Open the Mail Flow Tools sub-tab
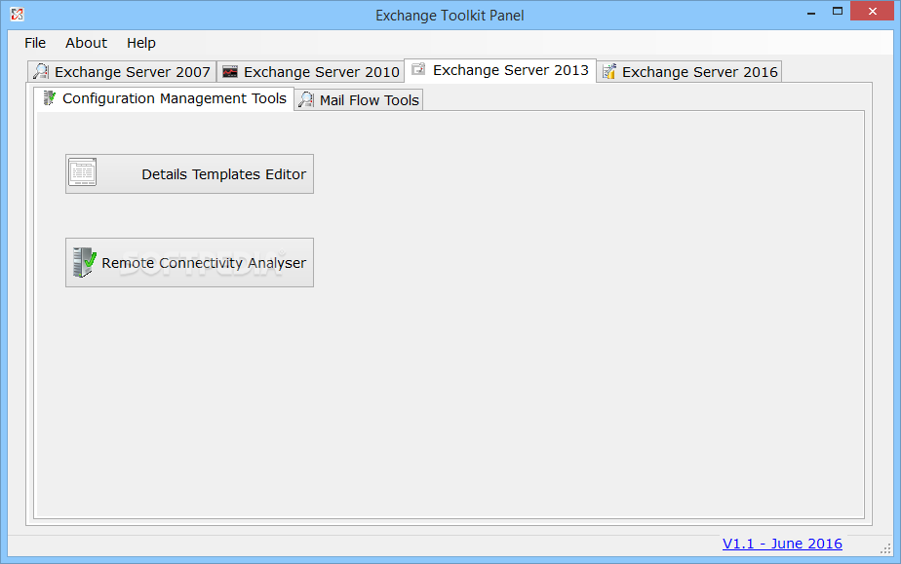 tap(359, 99)
